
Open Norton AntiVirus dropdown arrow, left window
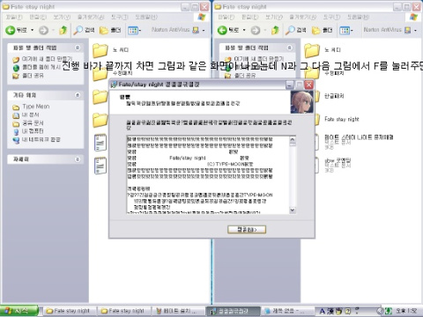(x=204, y=30)
